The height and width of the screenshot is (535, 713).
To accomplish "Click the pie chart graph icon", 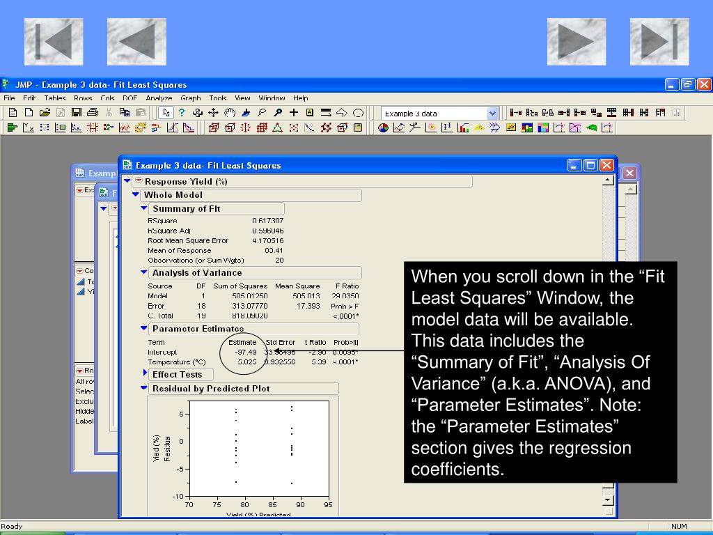I will pos(384,128).
